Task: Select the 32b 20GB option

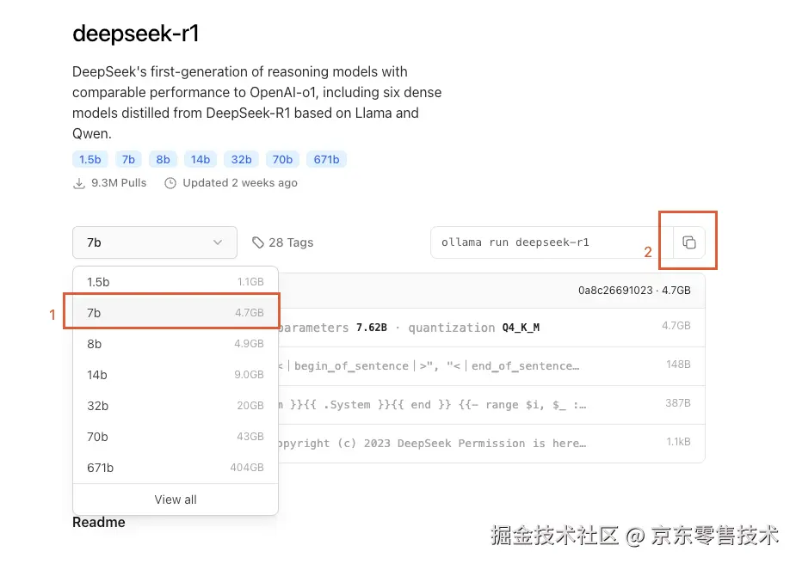Action: 176,405
